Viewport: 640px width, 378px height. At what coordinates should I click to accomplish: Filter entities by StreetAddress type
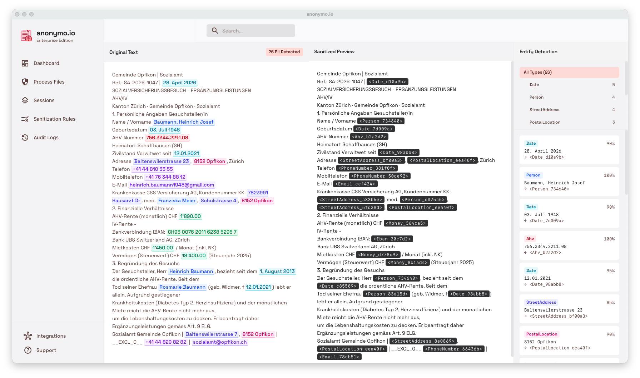pos(569,110)
